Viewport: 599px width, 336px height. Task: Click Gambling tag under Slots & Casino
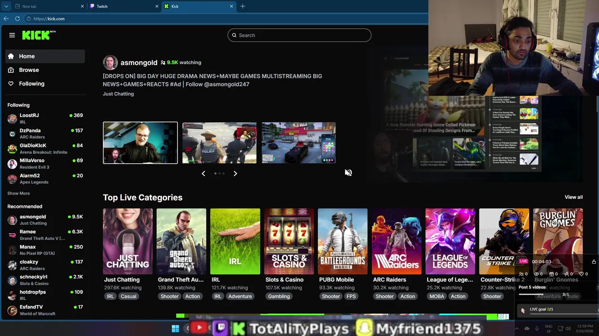279,296
